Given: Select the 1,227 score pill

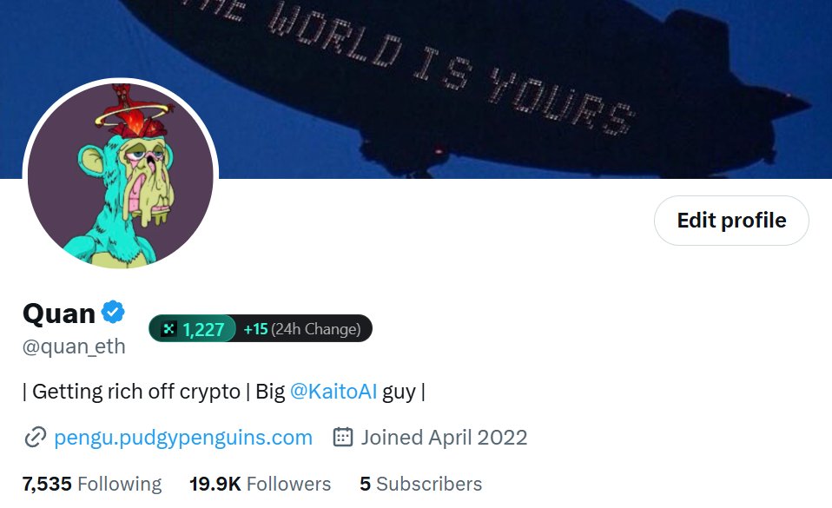Looking at the screenshot, I should click(x=193, y=328).
